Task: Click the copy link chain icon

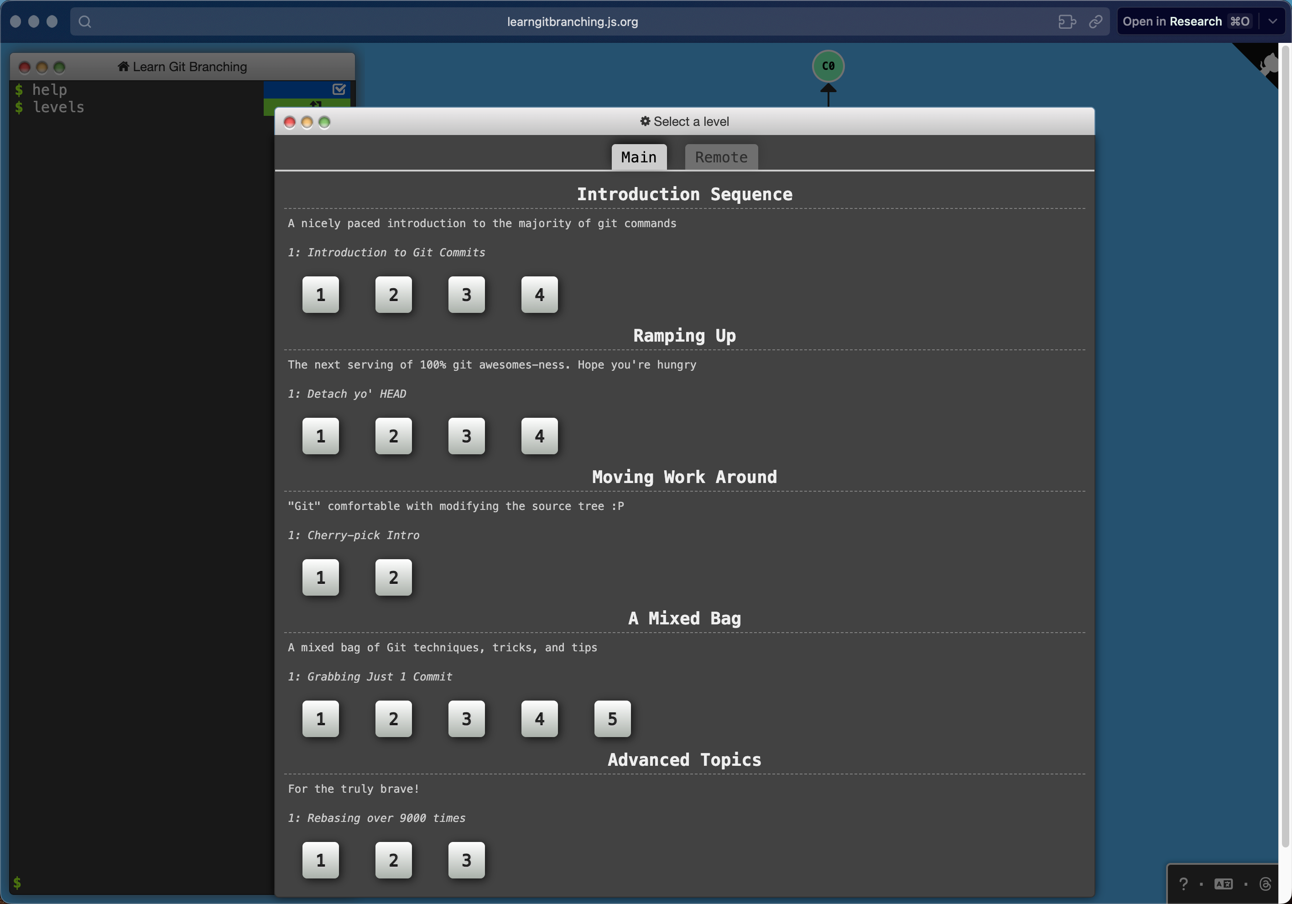Action: [1095, 21]
